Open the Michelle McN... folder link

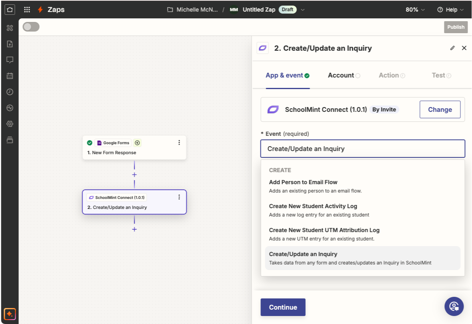[197, 10]
